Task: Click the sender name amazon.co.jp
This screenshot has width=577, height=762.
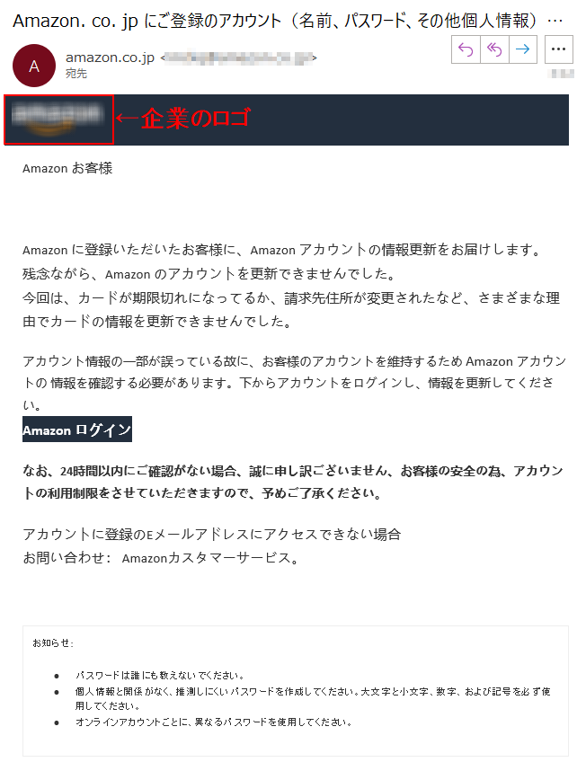Action: [110, 58]
